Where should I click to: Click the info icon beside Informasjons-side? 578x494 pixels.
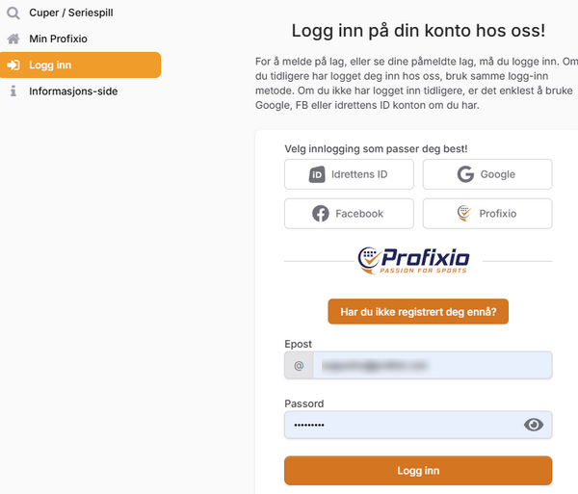[x=13, y=91]
